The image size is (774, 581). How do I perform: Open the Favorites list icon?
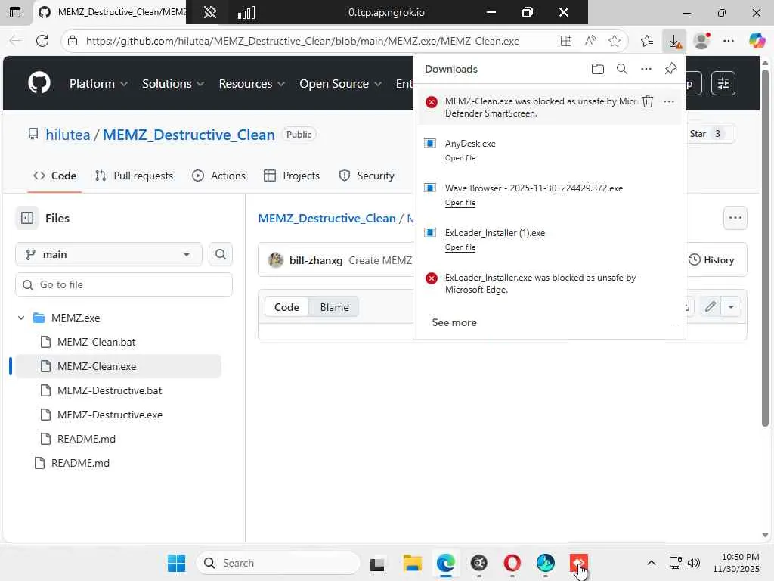click(647, 41)
